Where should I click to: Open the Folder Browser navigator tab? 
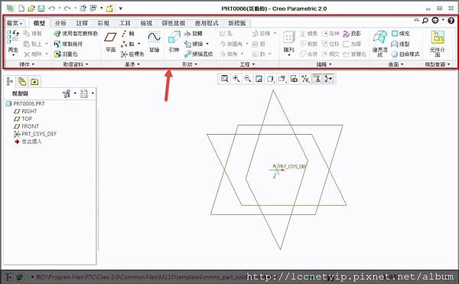[x=22, y=81]
